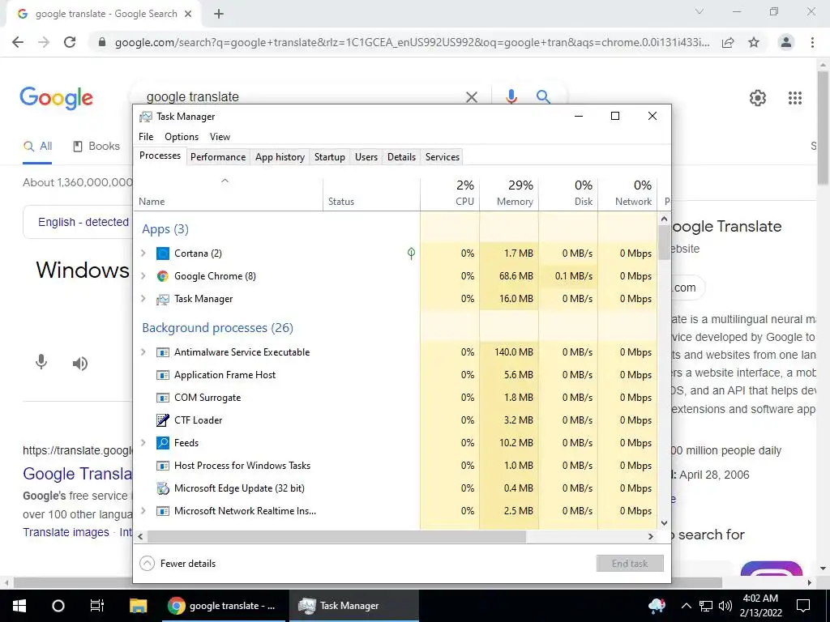Open the File menu in Task Manager
The width and height of the screenshot is (830, 622).
pos(146,136)
